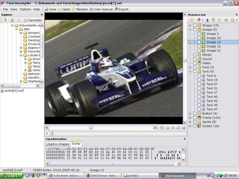The width and height of the screenshot is (239, 179).
Task: Check the Image 13 checkbox
Action: coord(199,42)
